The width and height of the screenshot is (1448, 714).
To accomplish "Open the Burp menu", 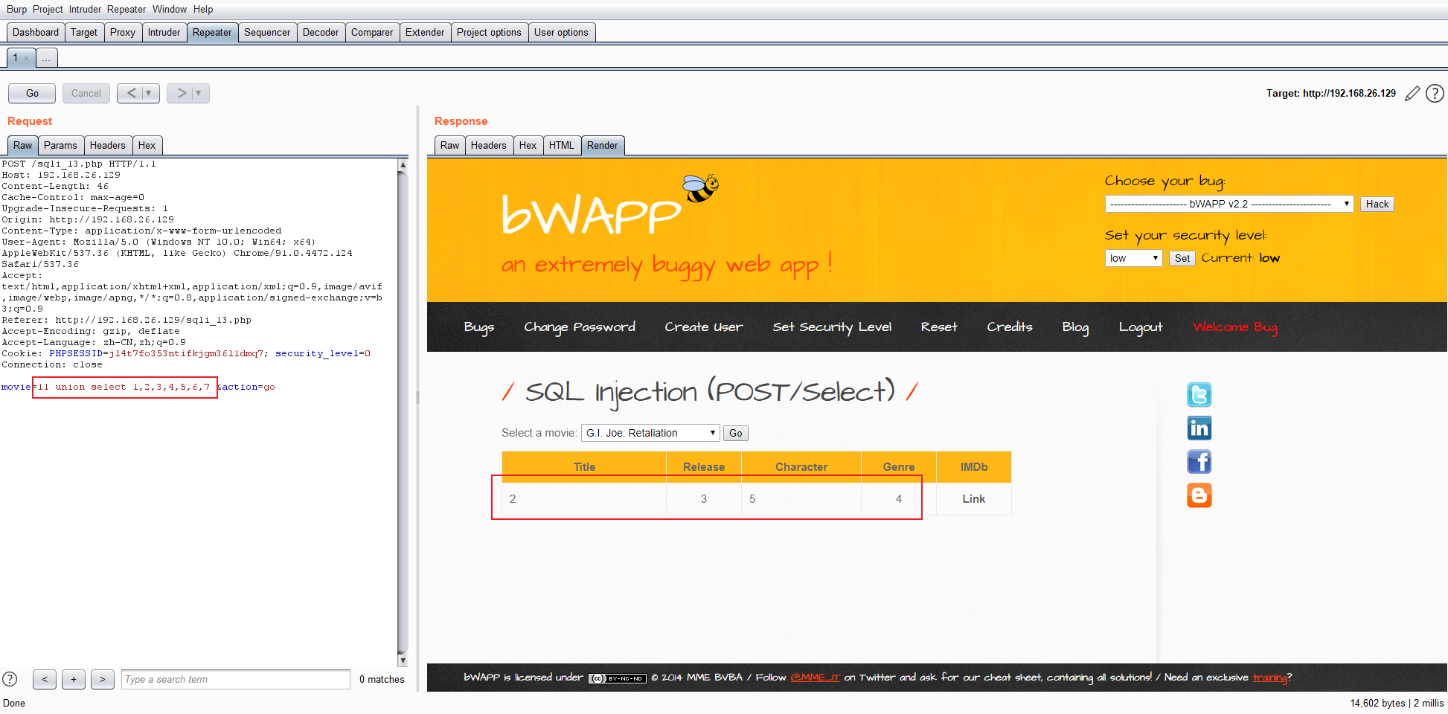I will point(17,9).
